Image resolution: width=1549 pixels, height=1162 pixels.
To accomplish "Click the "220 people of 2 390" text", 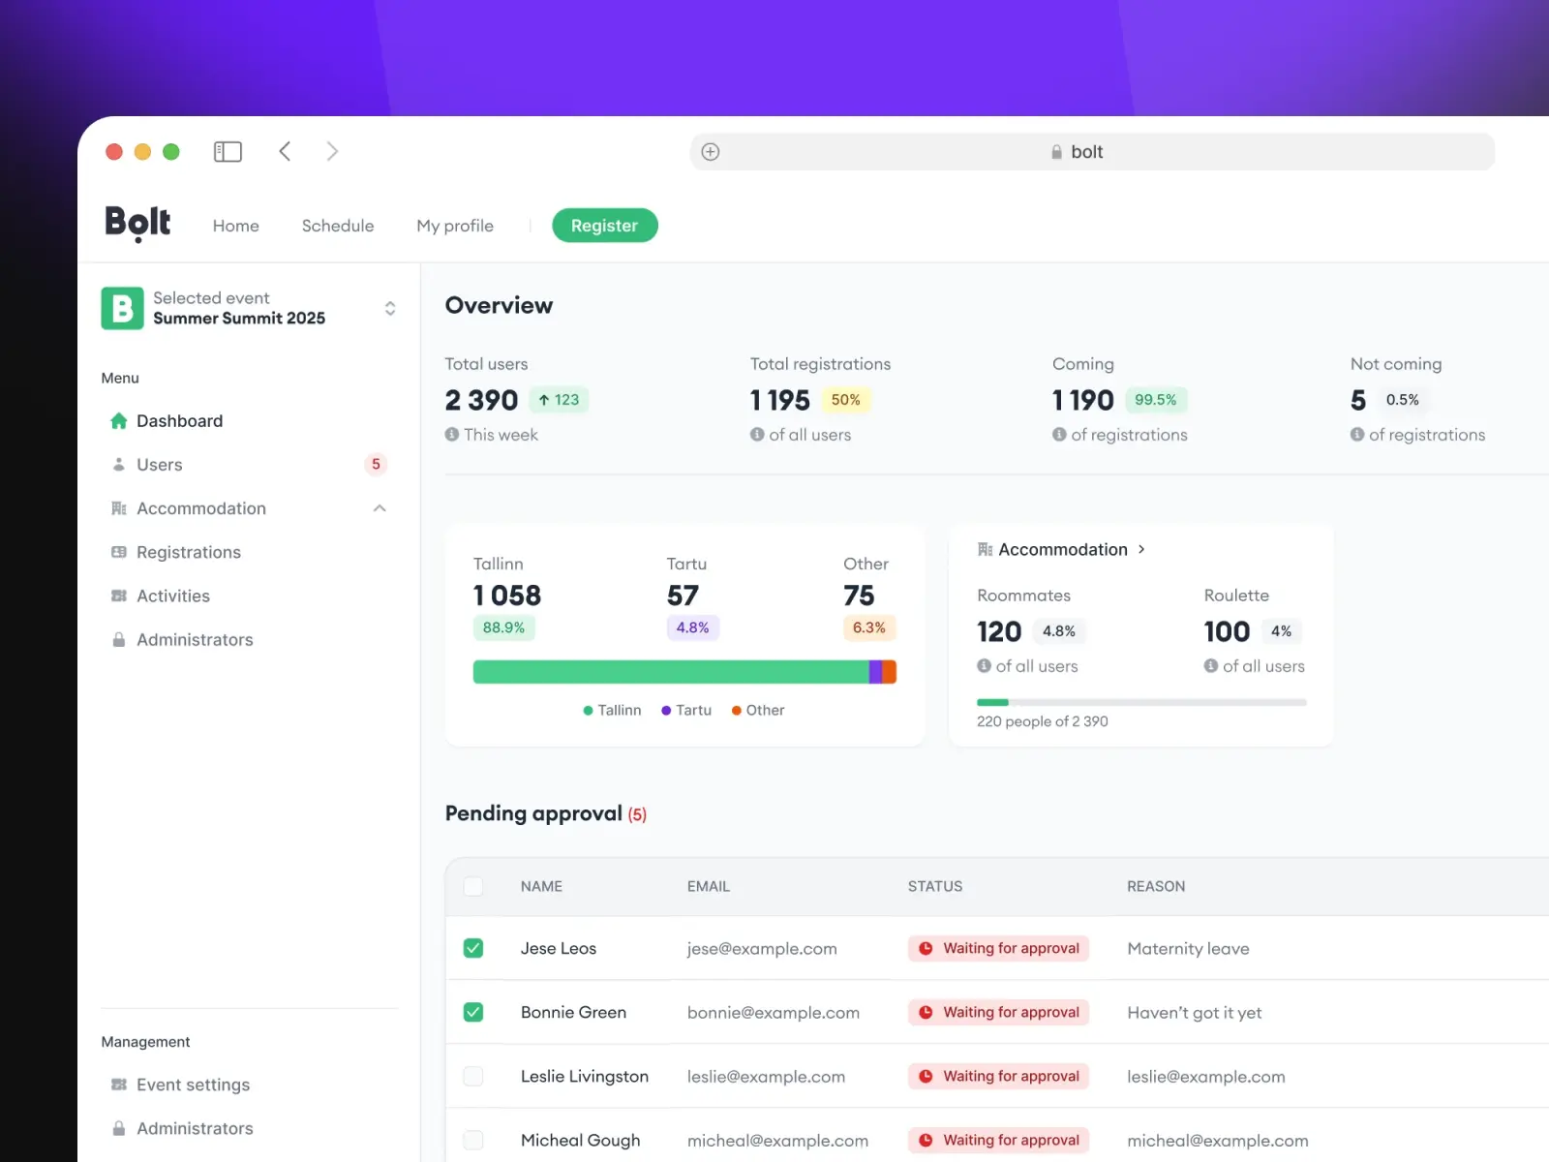I will tap(1043, 721).
